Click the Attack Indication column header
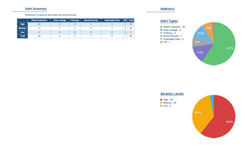This screenshot has height=147, width=244. point(36,20)
